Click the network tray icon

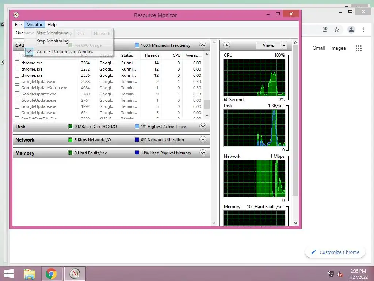[331, 274]
